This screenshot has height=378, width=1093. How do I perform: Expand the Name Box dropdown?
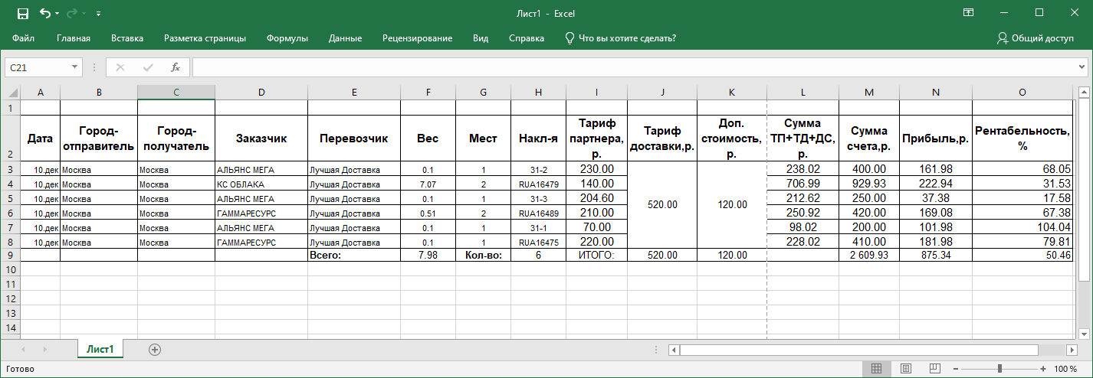pos(74,67)
